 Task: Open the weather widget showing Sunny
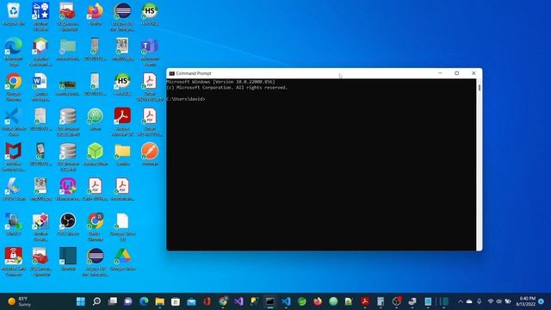pos(19,301)
